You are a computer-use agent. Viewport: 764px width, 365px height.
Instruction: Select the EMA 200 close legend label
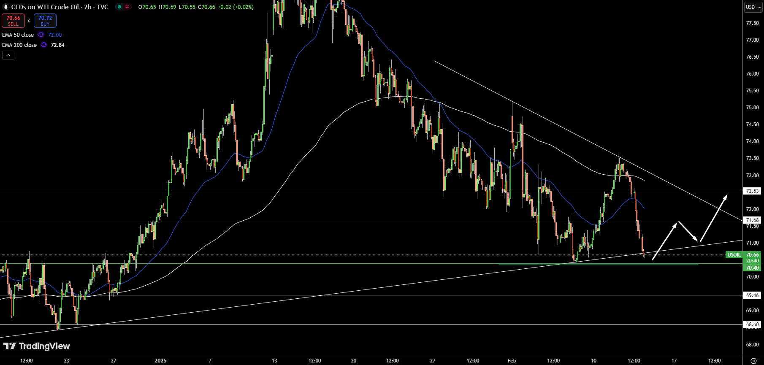click(x=19, y=45)
